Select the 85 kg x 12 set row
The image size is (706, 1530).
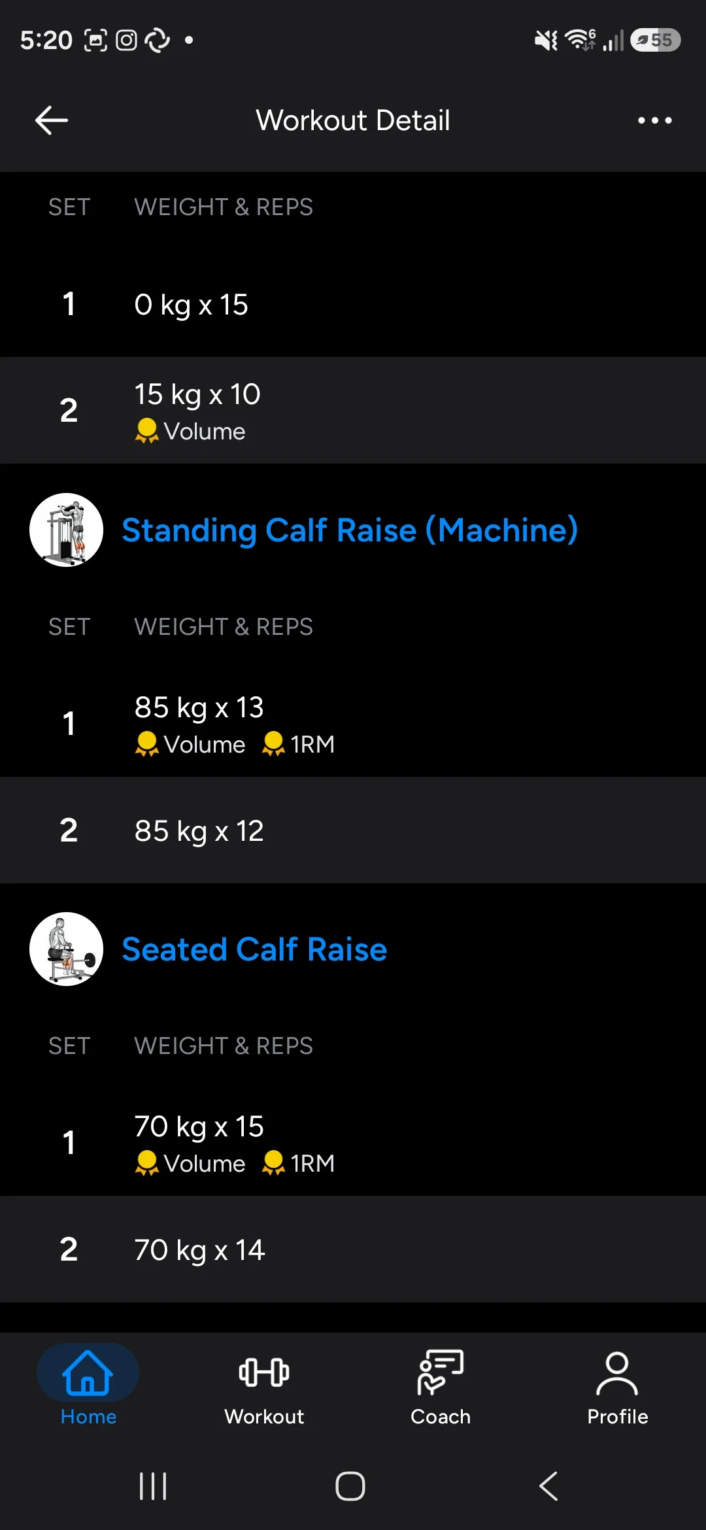coord(353,830)
